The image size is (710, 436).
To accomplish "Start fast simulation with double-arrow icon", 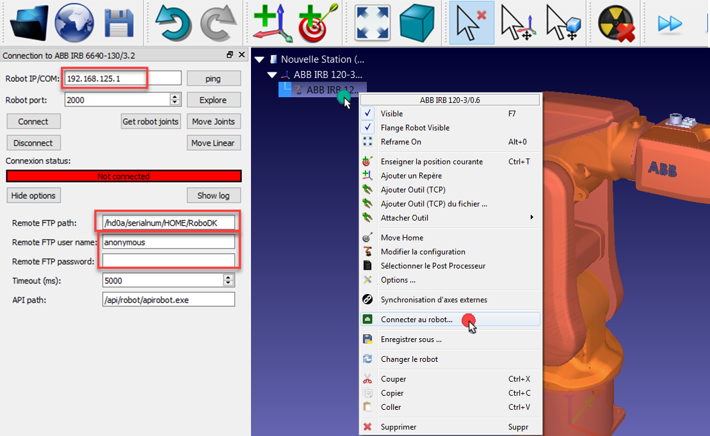I will pos(670,24).
